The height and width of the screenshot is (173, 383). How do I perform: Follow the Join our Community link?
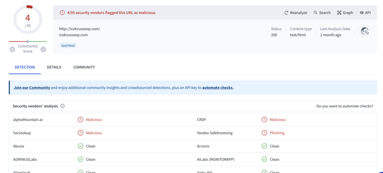coord(32,88)
